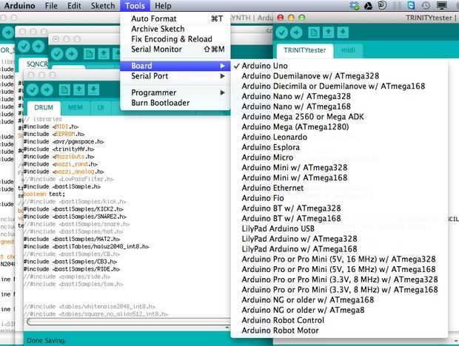The width and height of the screenshot is (459, 346).
Task: Select Arduino Fio board
Action: click(340, 198)
